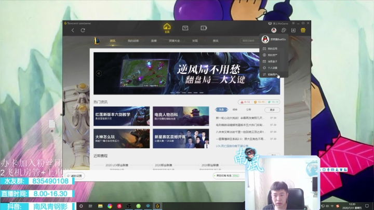Open the third news headline in the list
The height and width of the screenshot is (210, 374).
click(240, 132)
